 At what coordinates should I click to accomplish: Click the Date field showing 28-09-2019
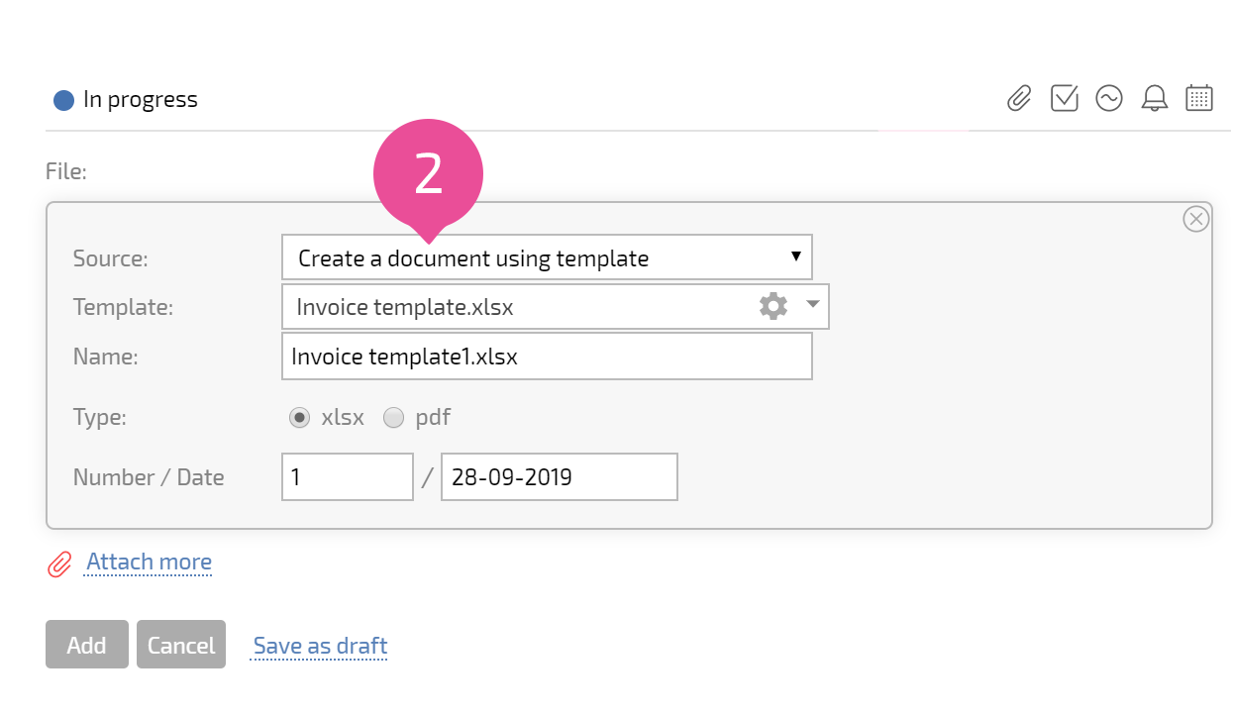(x=560, y=476)
